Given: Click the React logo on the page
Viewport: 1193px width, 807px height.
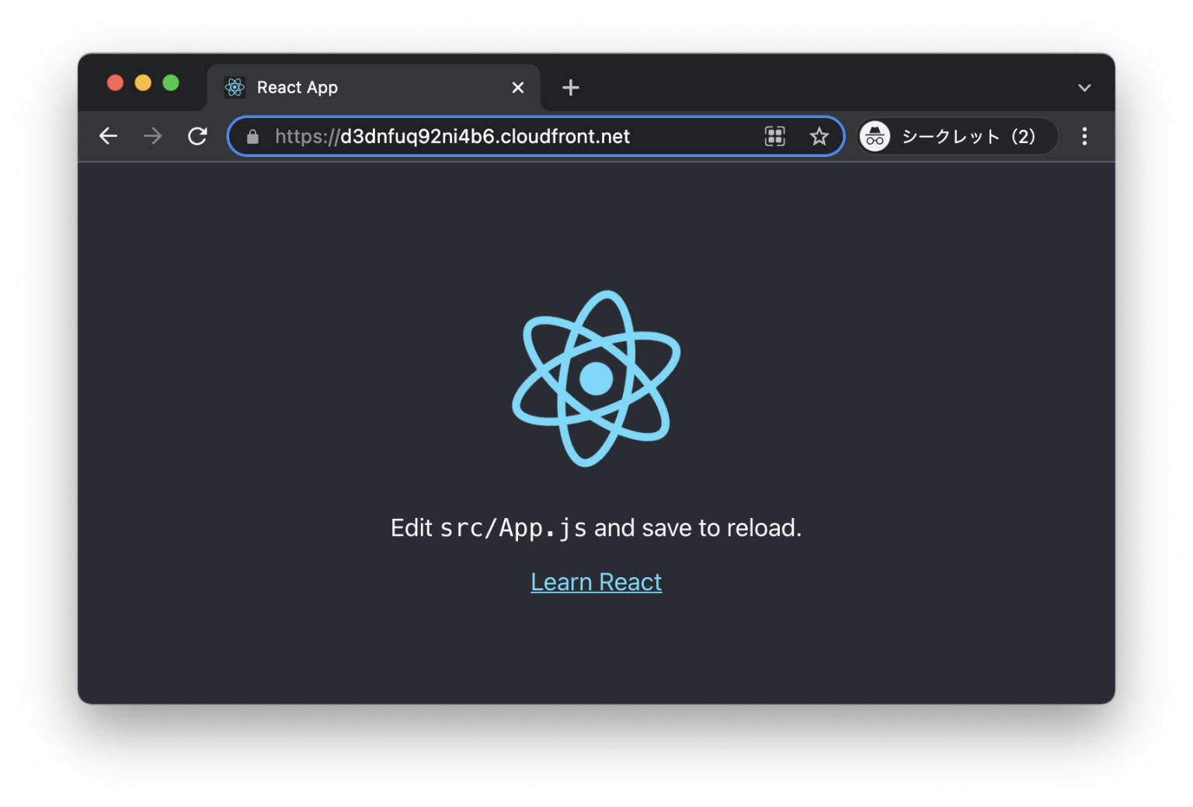Looking at the screenshot, I should pos(596,378).
